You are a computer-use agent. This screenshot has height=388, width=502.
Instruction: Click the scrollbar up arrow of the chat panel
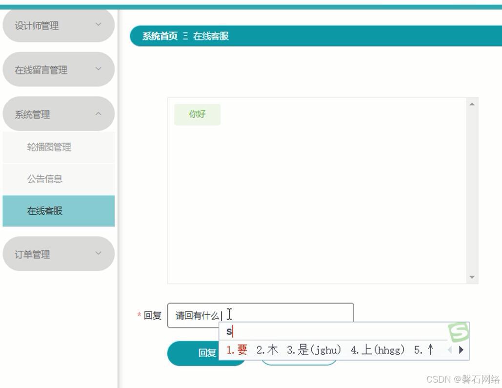[x=472, y=103]
